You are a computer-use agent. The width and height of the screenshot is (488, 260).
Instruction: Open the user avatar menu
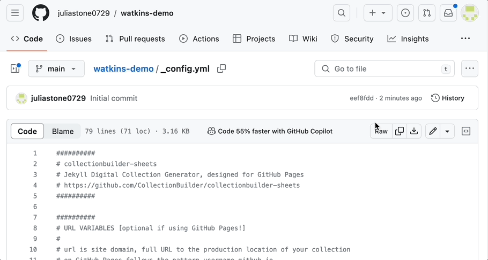(470, 13)
